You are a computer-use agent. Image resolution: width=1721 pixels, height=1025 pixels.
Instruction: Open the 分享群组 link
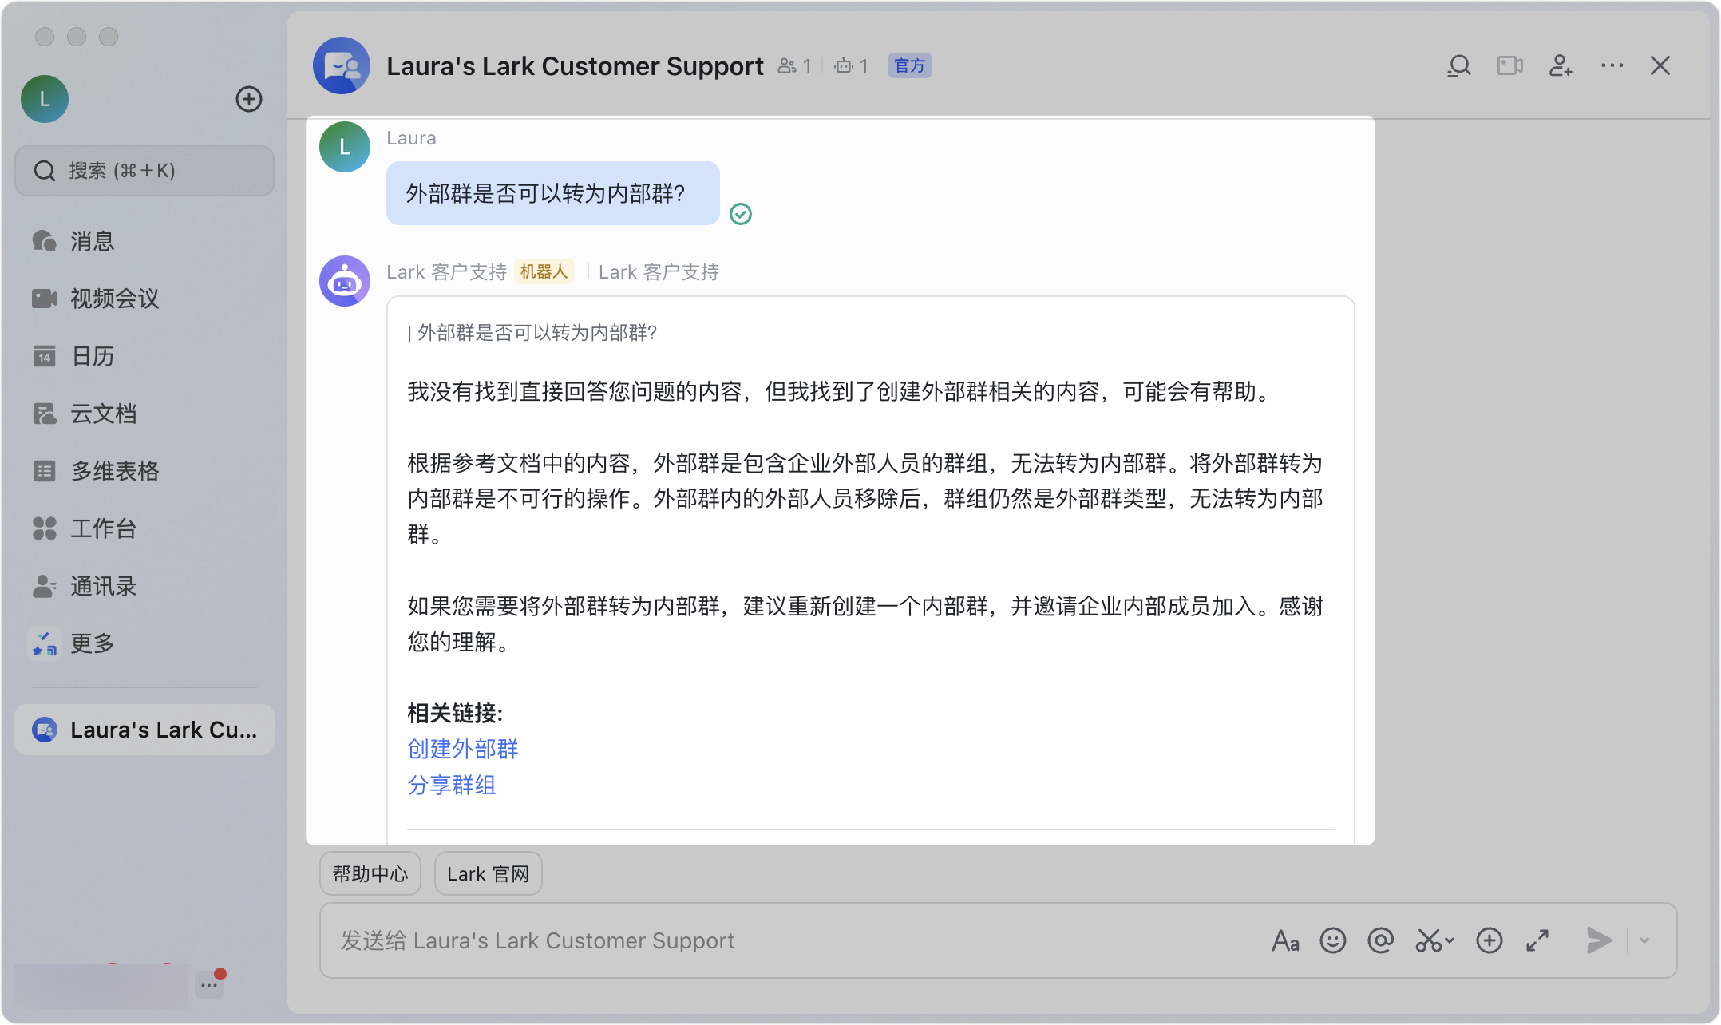click(452, 785)
